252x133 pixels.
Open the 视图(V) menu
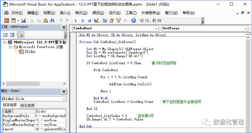click(x=49, y=13)
